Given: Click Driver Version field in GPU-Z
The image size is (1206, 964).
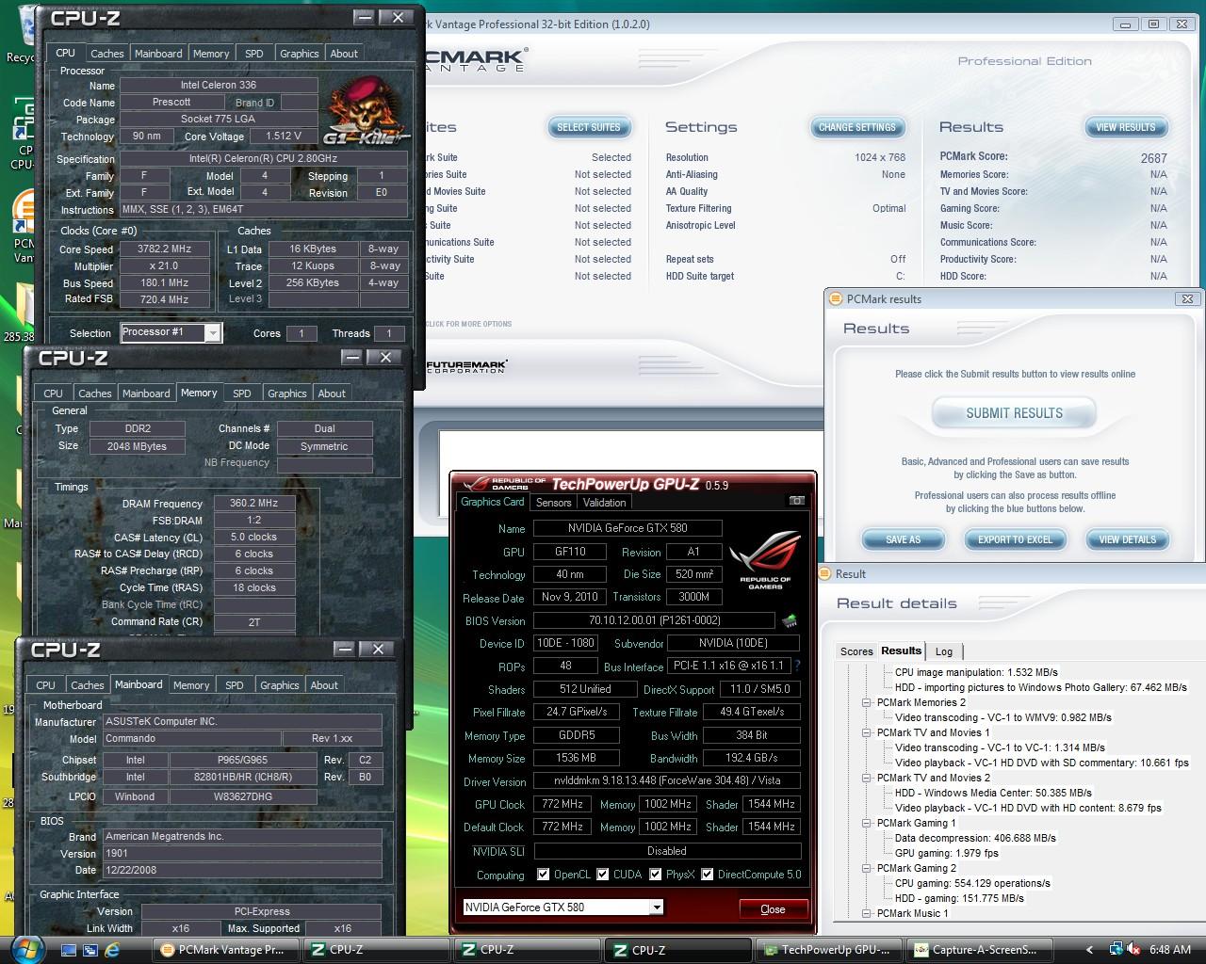Looking at the screenshot, I should (x=666, y=780).
